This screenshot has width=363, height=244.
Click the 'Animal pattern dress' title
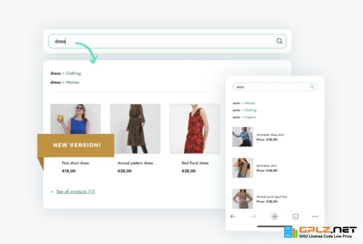135,163
